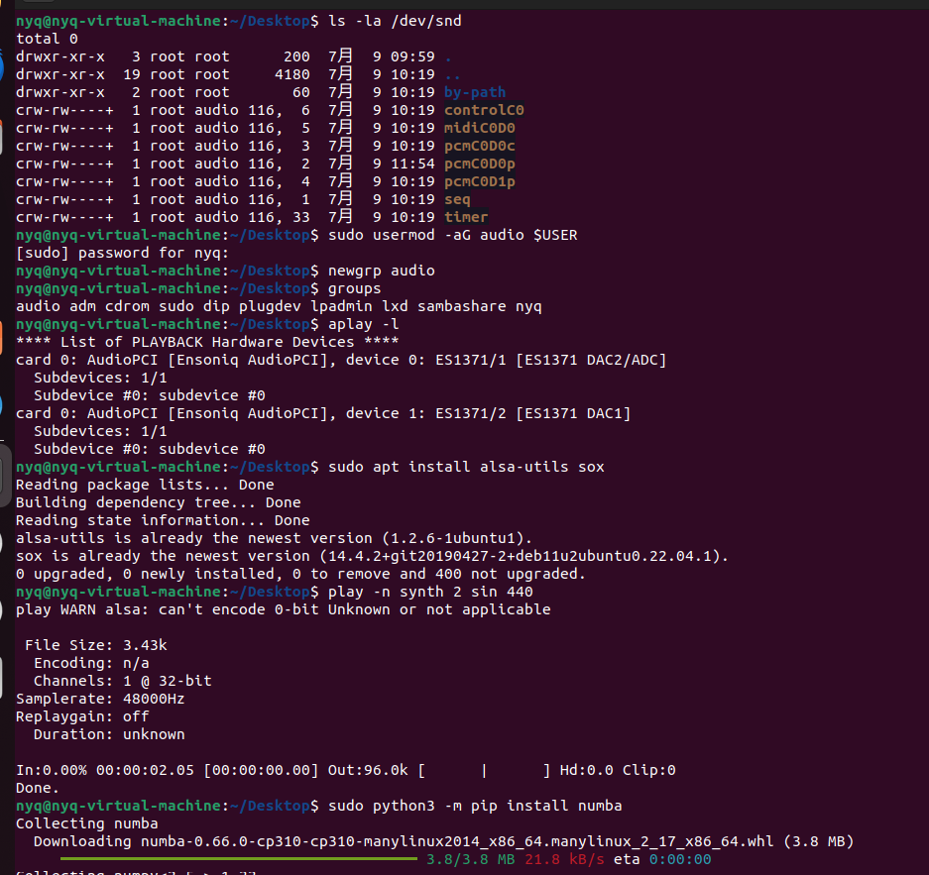The height and width of the screenshot is (875, 929).
Task: Click the by-path directory name
Action: (475, 92)
